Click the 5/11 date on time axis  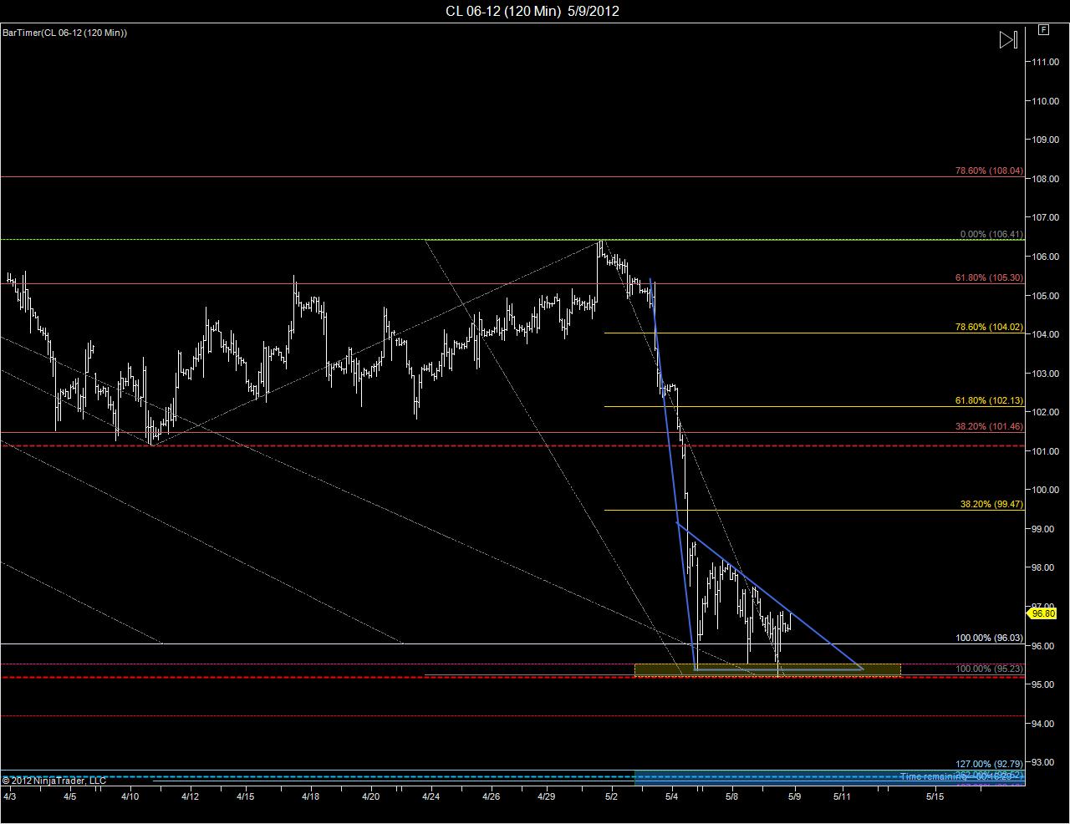pyautogui.click(x=841, y=796)
